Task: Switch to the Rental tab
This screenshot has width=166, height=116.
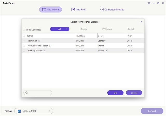Action: (x=130, y=29)
